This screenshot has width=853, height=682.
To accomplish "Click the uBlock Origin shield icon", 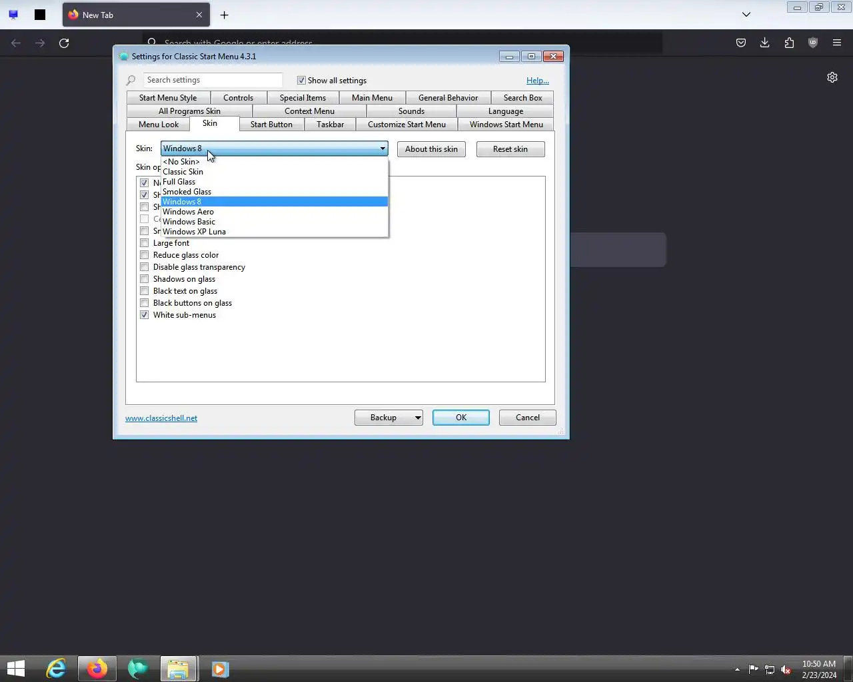I will pos(813,43).
